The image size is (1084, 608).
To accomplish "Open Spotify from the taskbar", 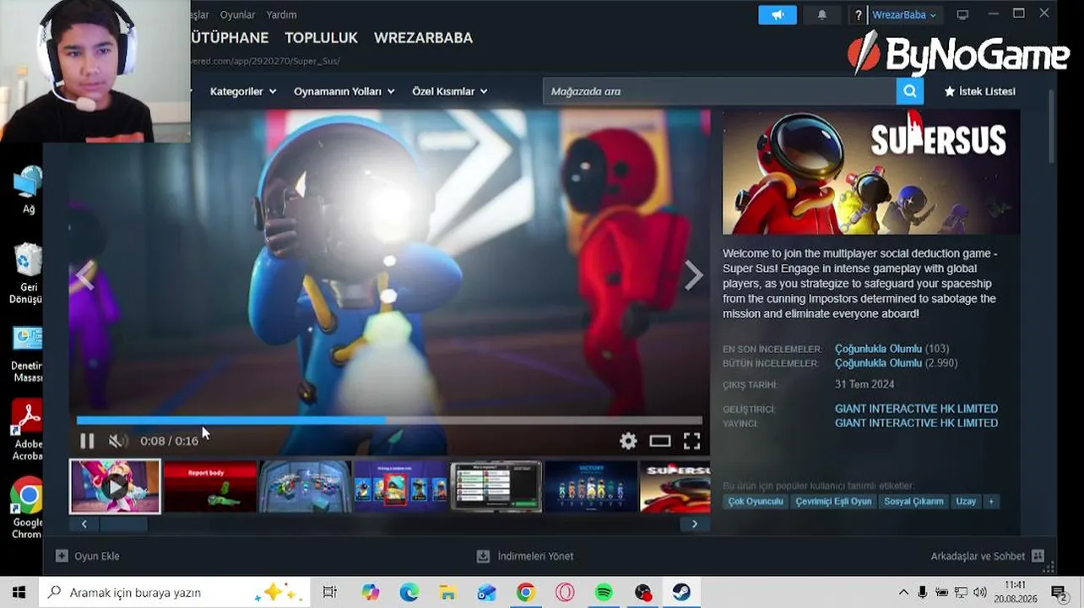I will (604, 593).
